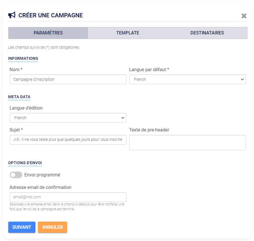Click the Envoi programmé label text
254x241 pixels.
[42, 175]
